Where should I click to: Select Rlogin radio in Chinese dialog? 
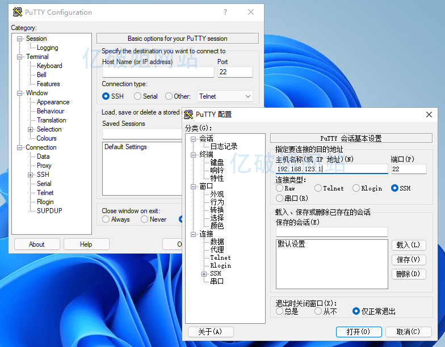tap(356, 188)
